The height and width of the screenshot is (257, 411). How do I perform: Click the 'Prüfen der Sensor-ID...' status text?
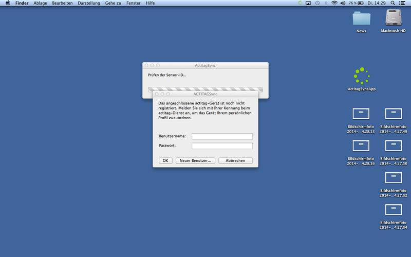(x=167, y=75)
